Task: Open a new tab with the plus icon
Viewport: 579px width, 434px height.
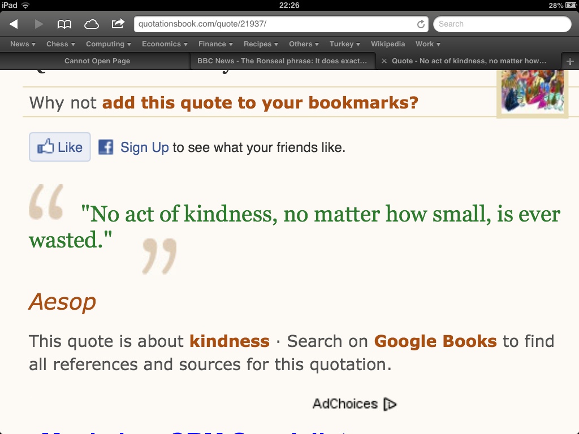Action: click(x=570, y=61)
